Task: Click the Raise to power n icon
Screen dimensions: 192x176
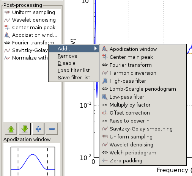Action: tap(105, 121)
